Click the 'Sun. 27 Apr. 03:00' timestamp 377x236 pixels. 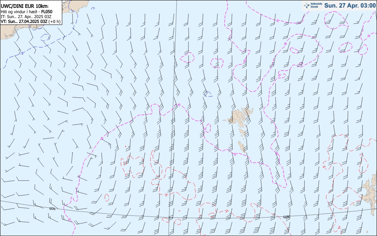coord(350,5)
